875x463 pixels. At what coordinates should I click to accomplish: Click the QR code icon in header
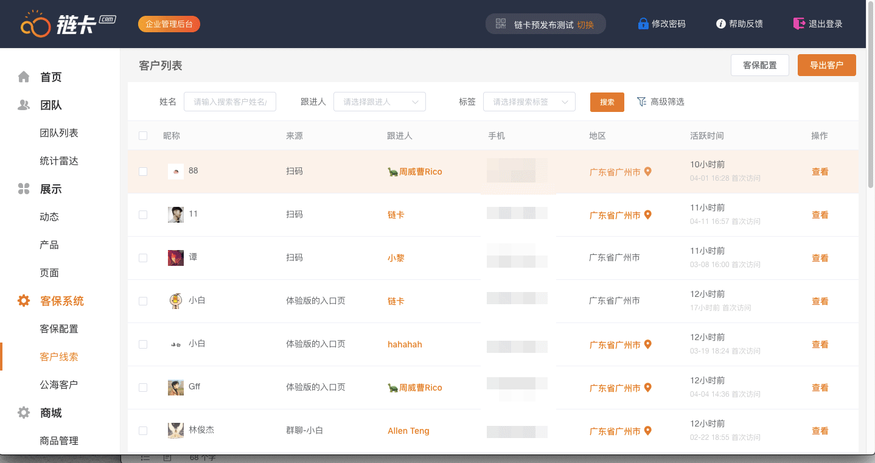click(501, 24)
